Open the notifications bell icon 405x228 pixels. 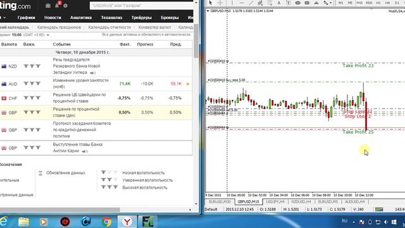[x=58, y=5]
